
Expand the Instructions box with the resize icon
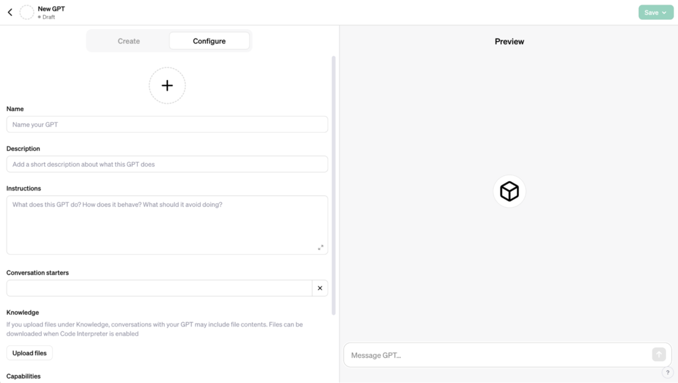pyautogui.click(x=320, y=247)
